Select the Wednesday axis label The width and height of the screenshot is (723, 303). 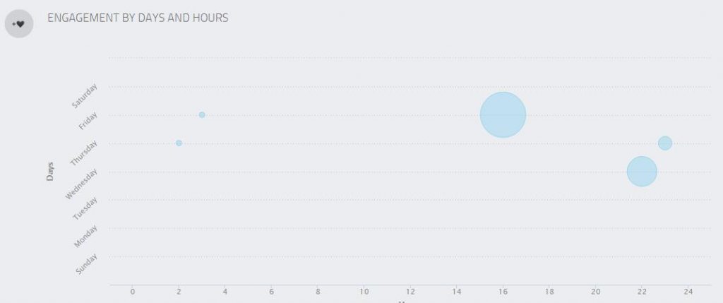tap(81, 182)
